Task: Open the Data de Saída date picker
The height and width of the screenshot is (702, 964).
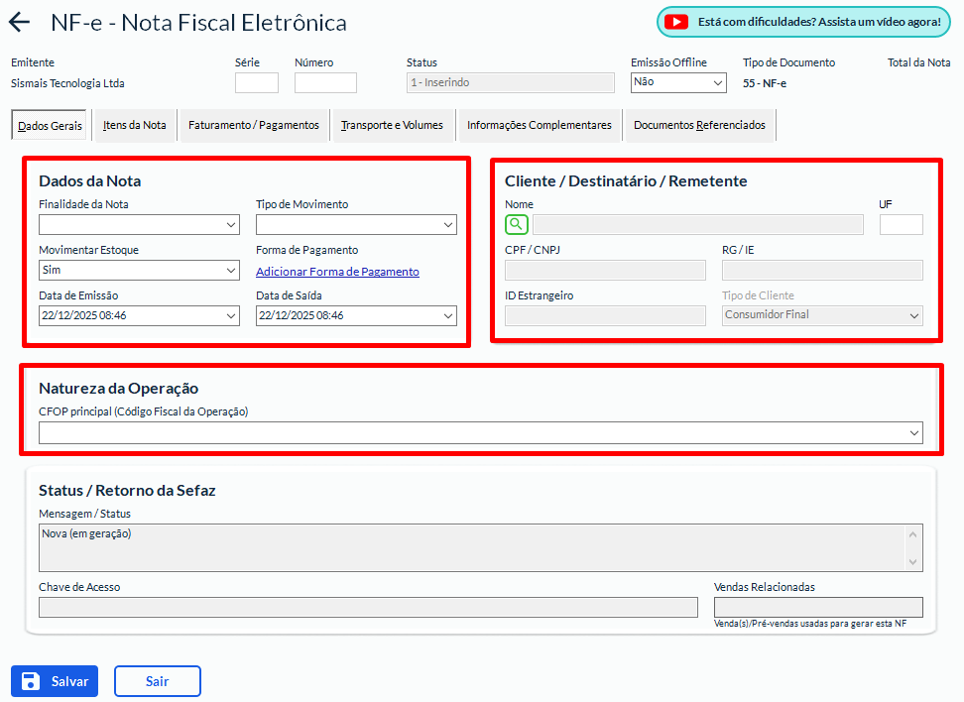Action: point(356,315)
